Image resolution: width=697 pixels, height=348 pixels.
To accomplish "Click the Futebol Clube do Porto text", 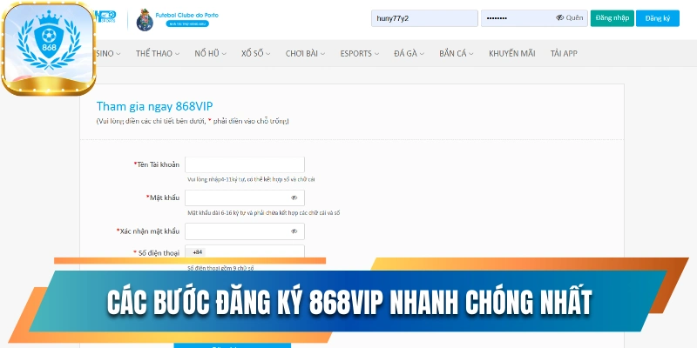I will (187, 15).
